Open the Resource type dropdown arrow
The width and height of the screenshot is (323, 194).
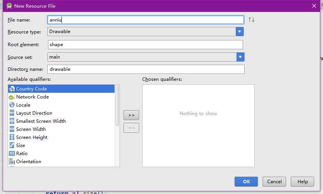[x=240, y=32]
